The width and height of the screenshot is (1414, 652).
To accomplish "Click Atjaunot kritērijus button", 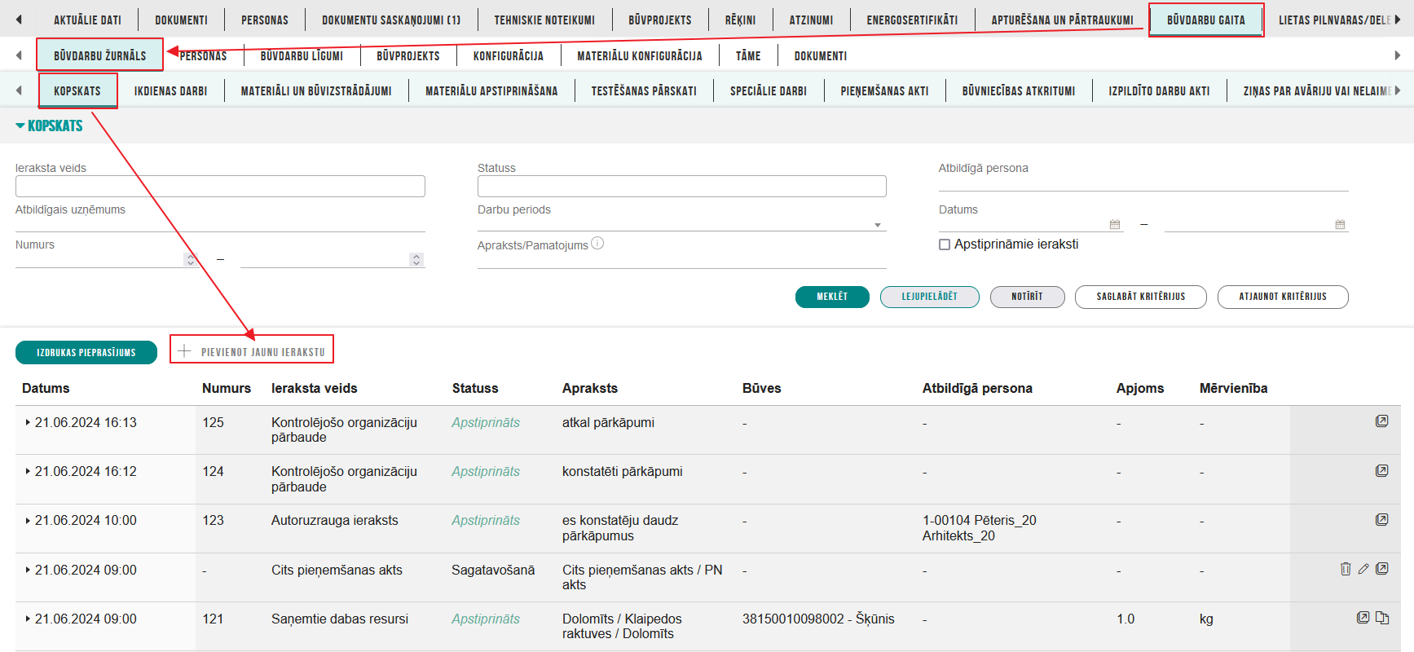I will click(x=1283, y=297).
